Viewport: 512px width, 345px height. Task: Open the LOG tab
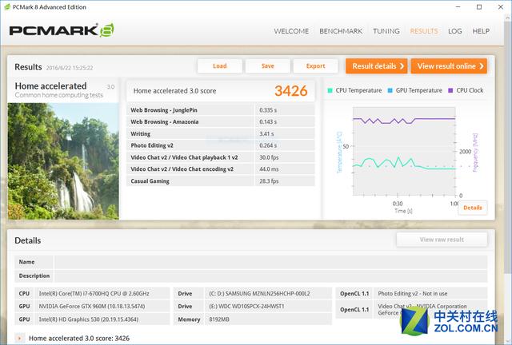point(455,31)
